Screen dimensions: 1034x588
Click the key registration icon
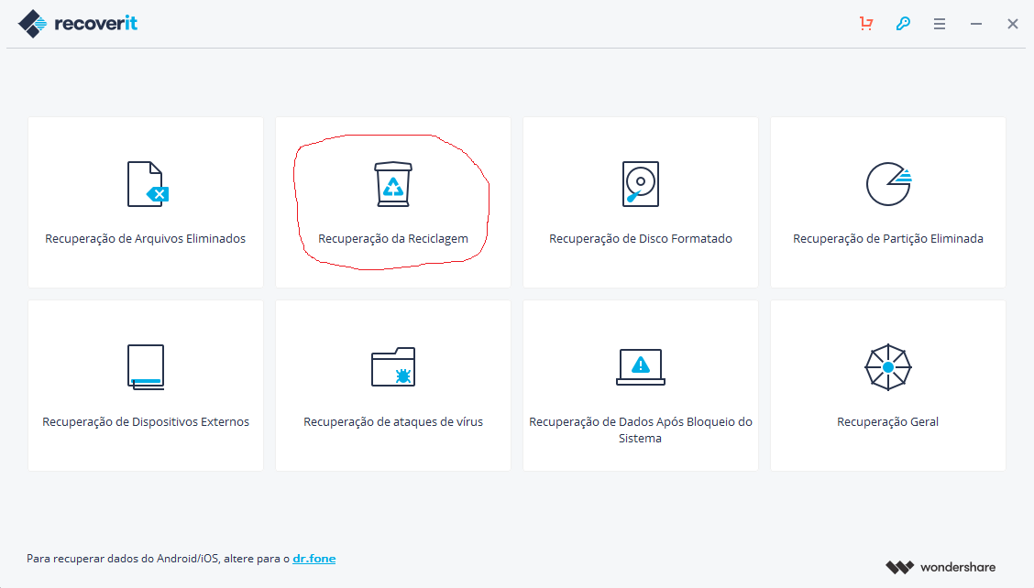(903, 24)
